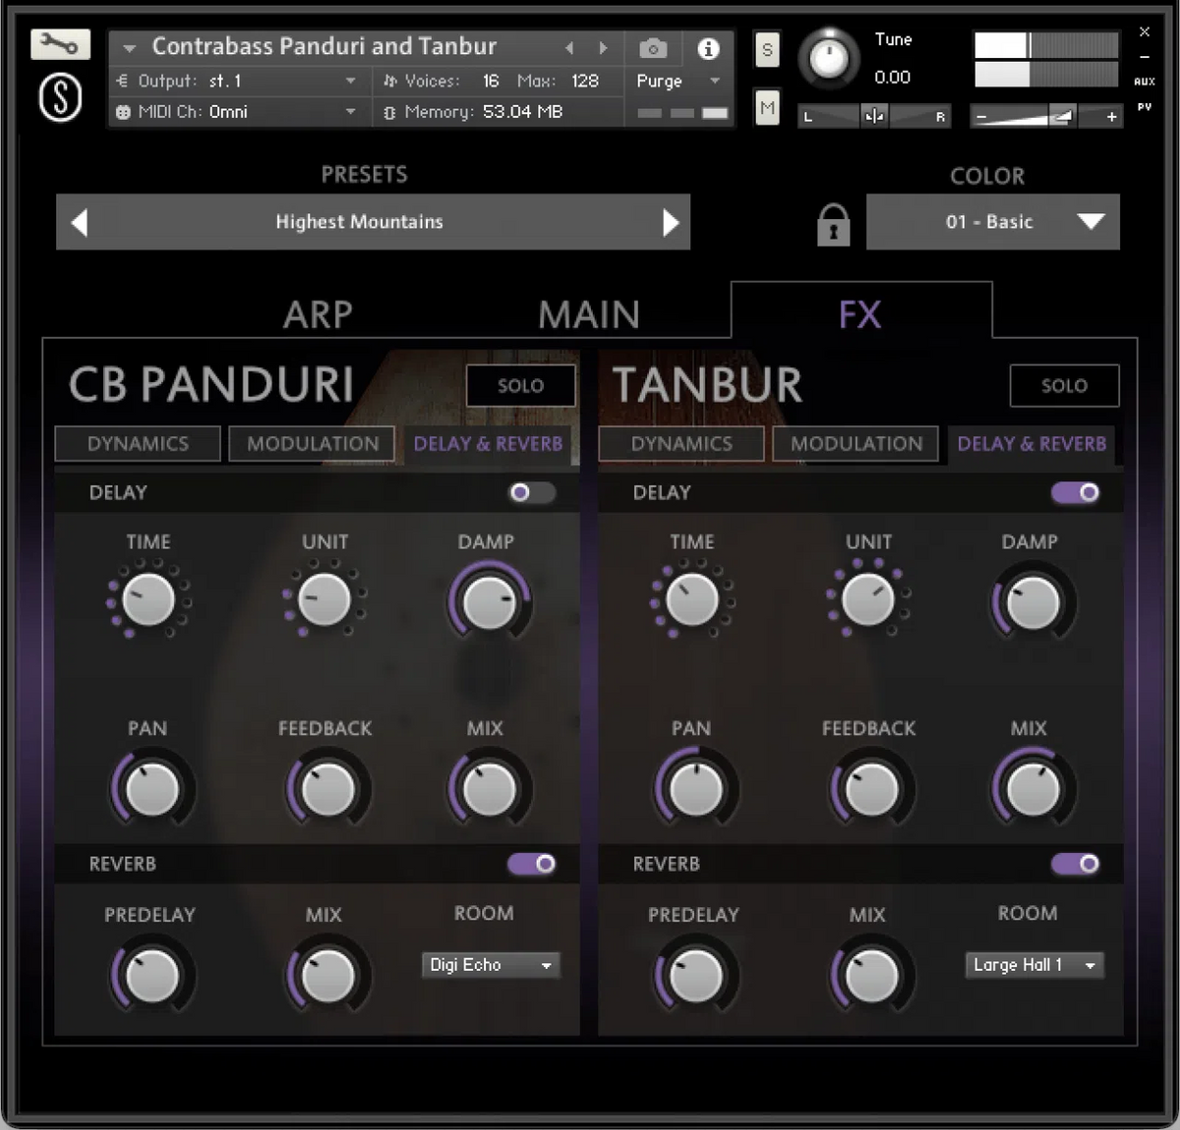The height and width of the screenshot is (1130, 1180).
Task: Switch to the ARP tab
Action: (319, 314)
